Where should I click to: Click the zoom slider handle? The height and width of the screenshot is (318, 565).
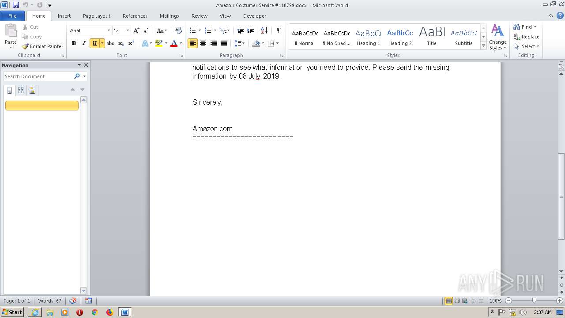click(x=534, y=301)
